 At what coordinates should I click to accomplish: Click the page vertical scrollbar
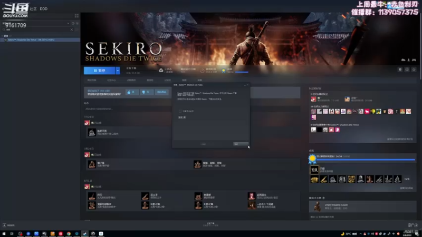tap(420, 46)
